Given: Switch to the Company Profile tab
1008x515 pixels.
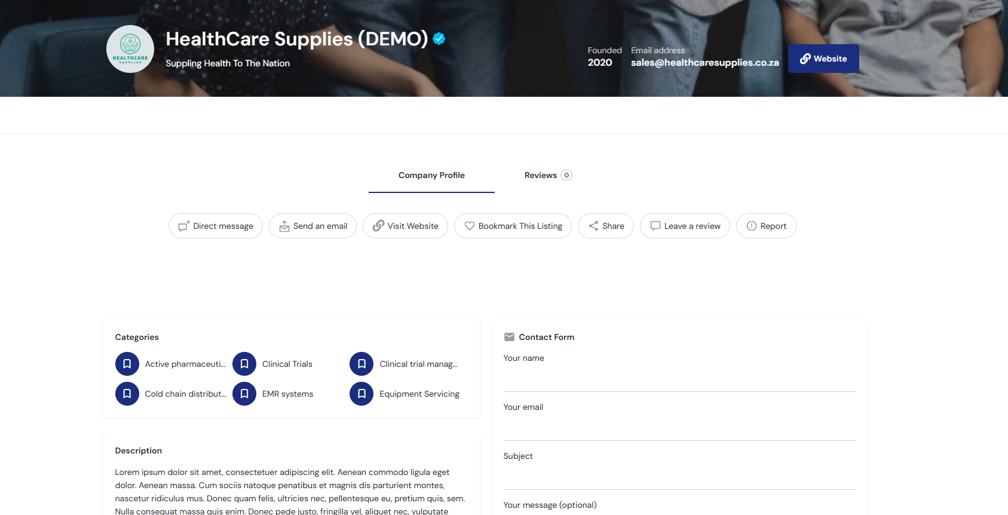Looking at the screenshot, I should click(431, 175).
